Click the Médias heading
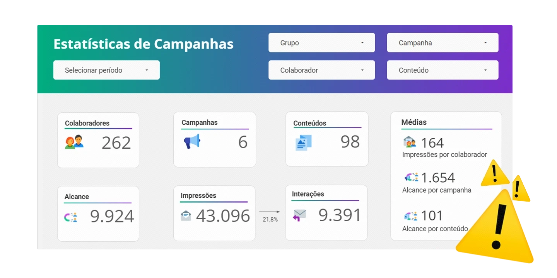Image resolution: width=557 pixels, height=278 pixels. [414, 122]
